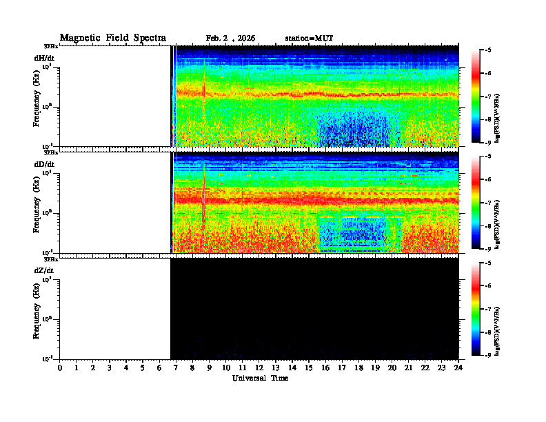Click the '-8' tick on dZ/dt color scale
This screenshot has width=546, height=422.
[488, 332]
